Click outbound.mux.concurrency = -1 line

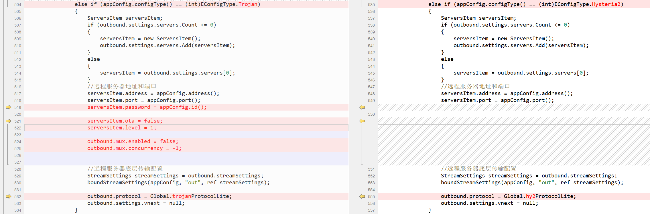click(134, 149)
